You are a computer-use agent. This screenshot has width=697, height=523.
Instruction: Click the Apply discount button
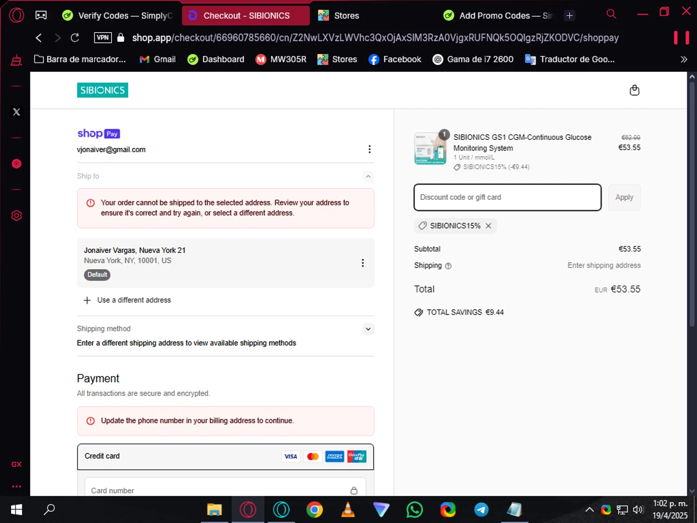(624, 197)
